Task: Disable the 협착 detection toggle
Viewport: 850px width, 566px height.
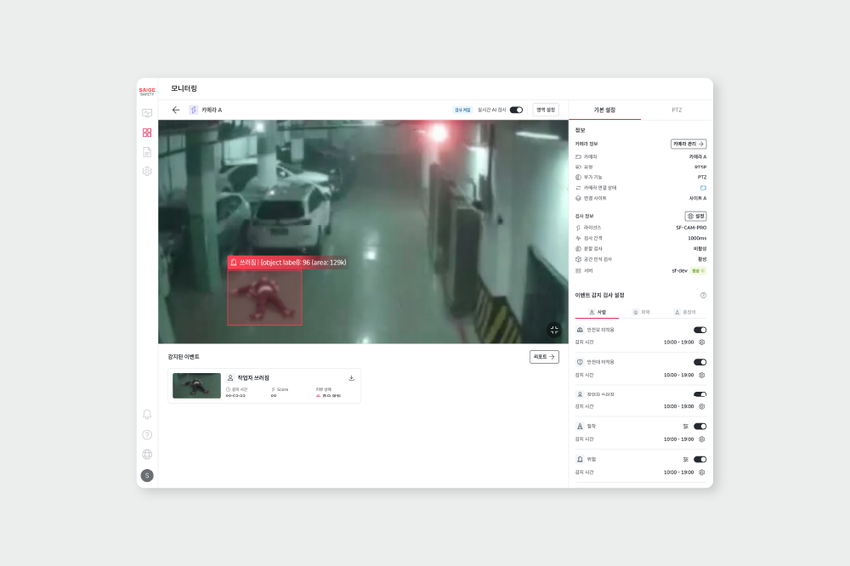Action: pos(700,426)
